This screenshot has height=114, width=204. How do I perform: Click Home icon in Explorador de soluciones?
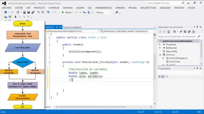(169, 32)
